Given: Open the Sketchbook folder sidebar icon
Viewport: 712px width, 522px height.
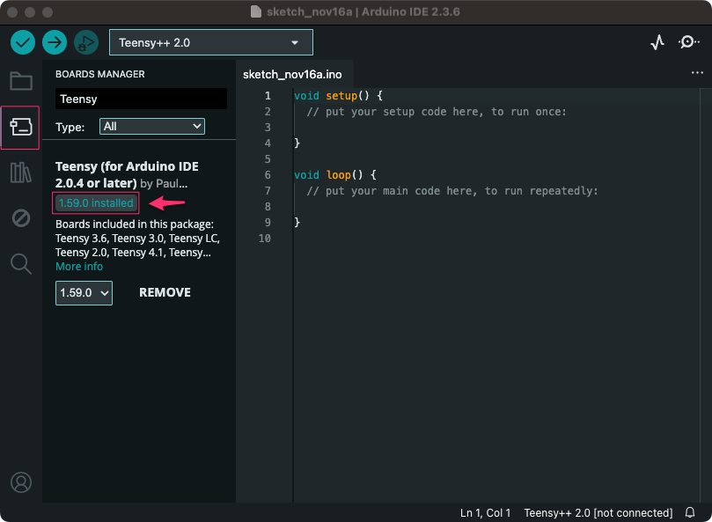Looking at the screenshot, I should tap(21, 81).
